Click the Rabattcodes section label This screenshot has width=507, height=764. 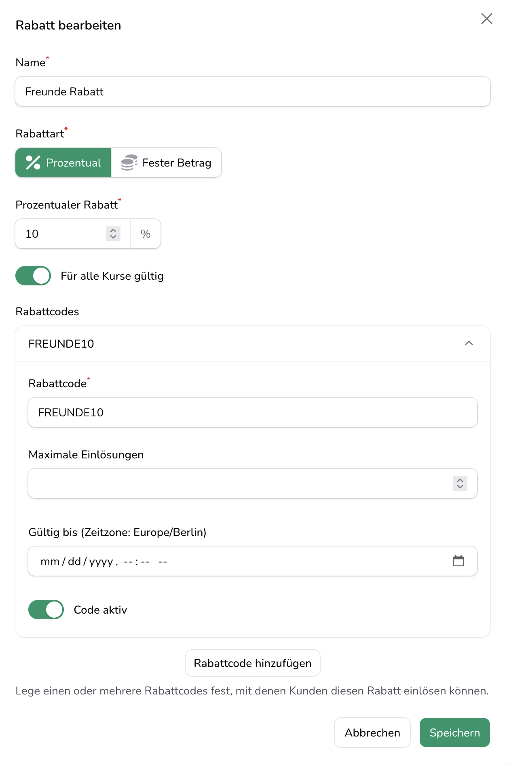pos(47,312)
